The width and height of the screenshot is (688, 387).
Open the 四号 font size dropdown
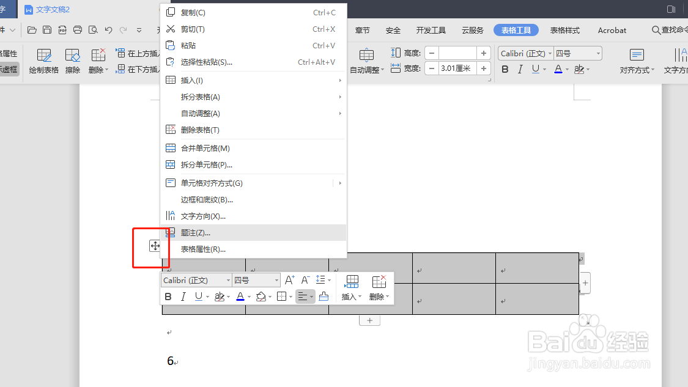point(578,53)
